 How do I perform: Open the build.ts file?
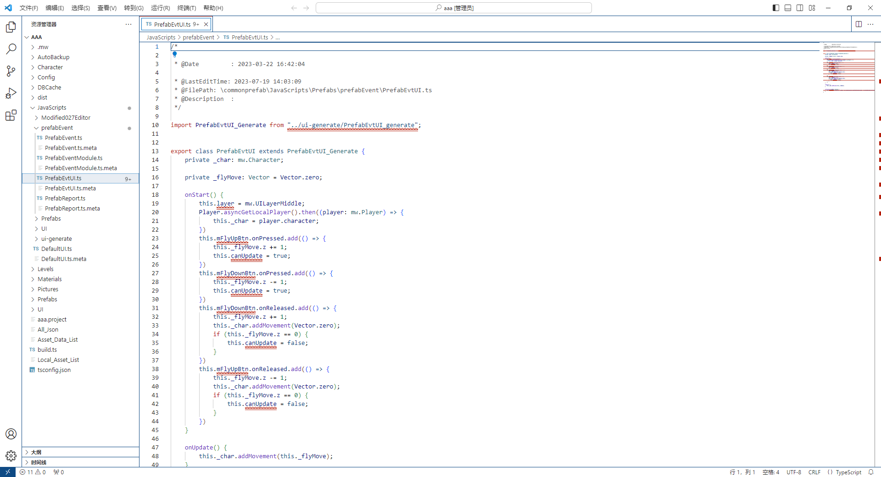pos(47,350)
